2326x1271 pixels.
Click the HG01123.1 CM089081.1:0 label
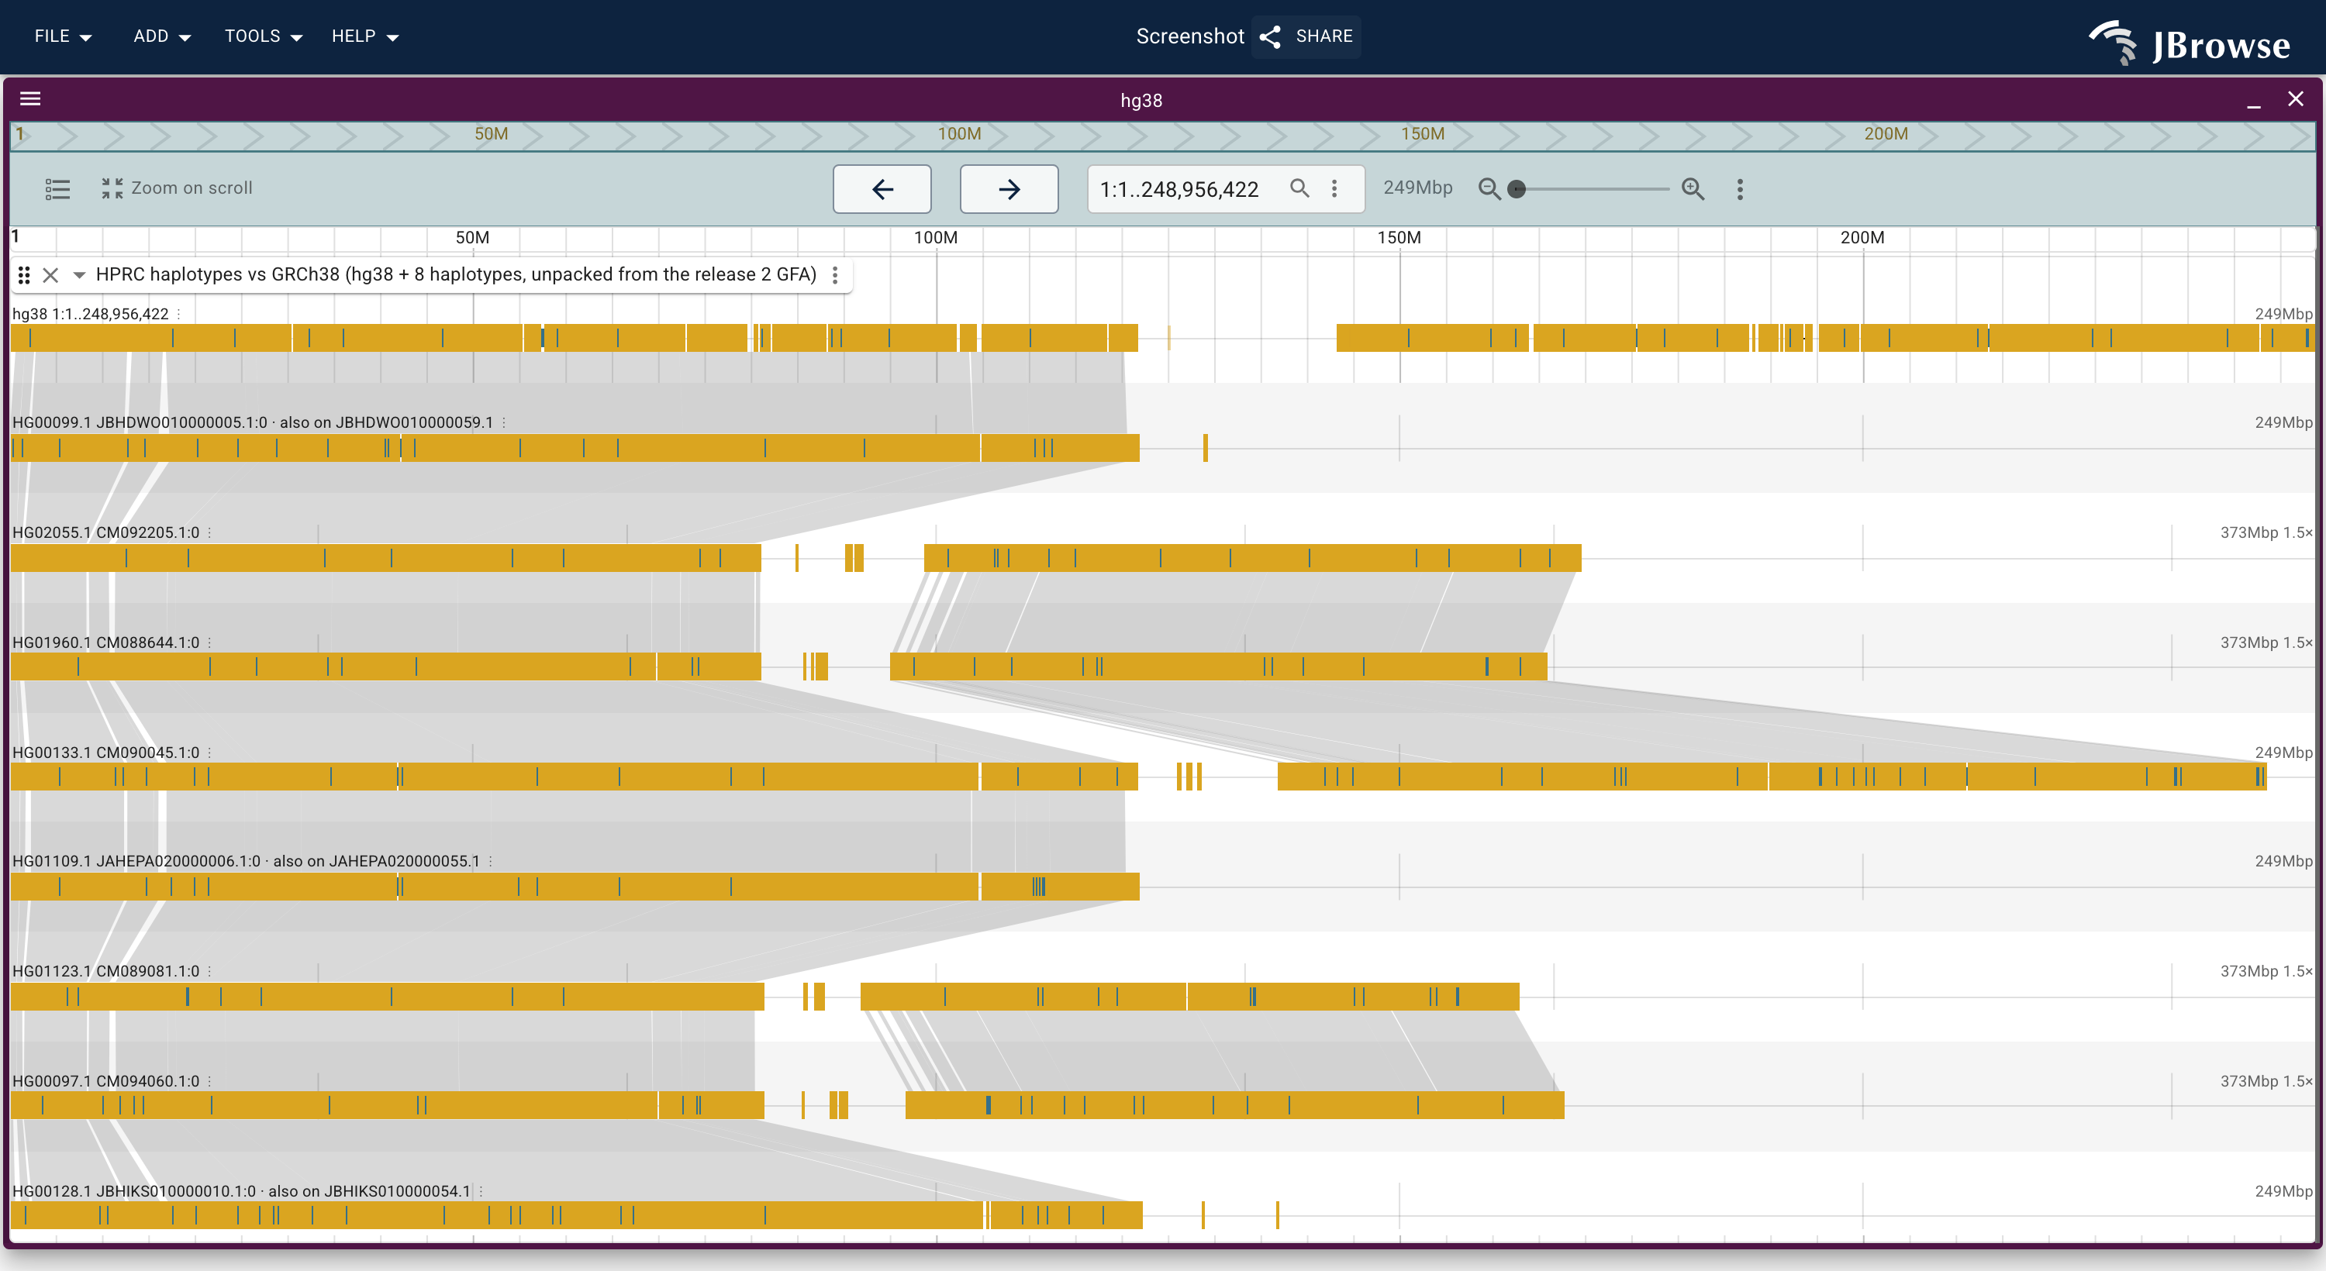click(105, 971)
